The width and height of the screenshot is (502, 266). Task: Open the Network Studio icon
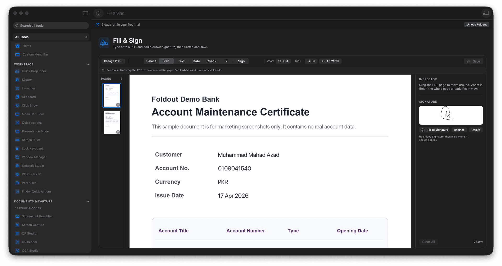pyautogui.click(x=17, y=166)
